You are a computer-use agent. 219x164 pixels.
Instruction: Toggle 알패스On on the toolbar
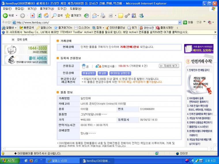point(44,28)
